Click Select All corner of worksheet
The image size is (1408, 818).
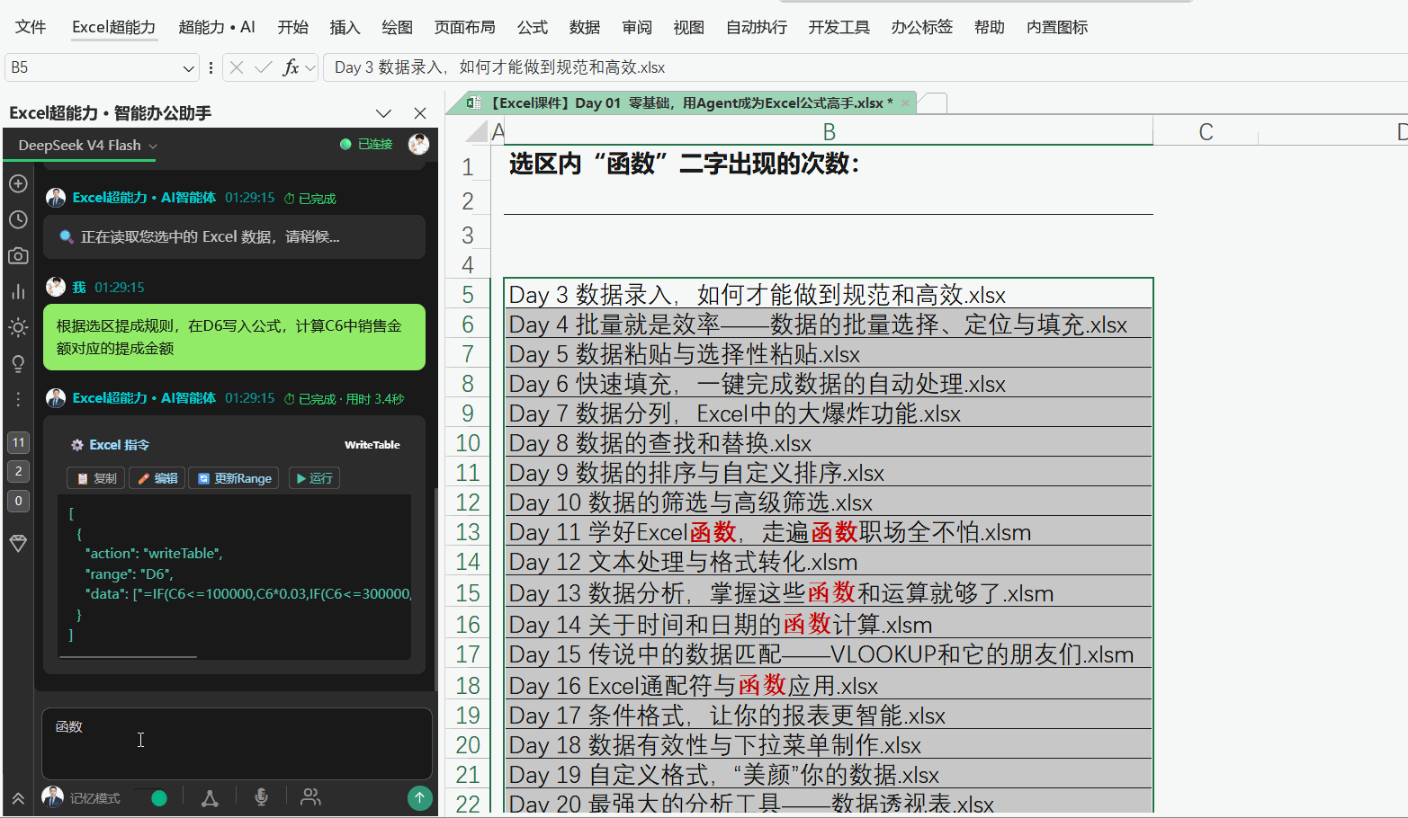pos(476,132)
